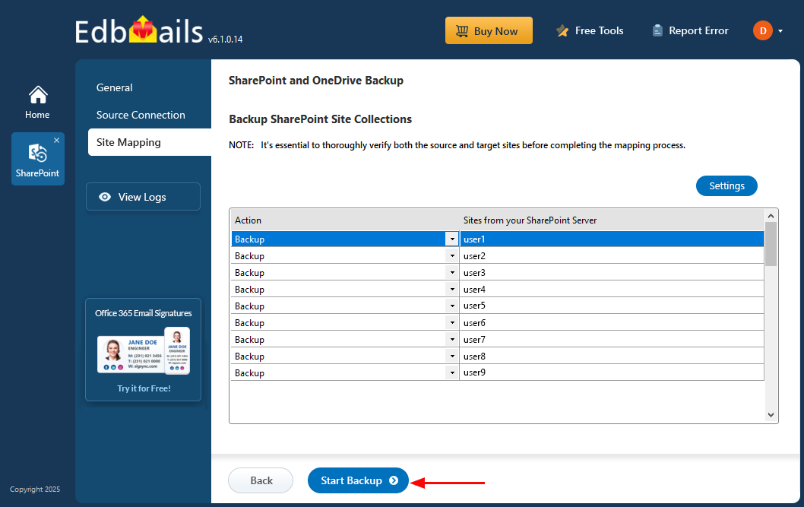Open Action dropdown for user2
The height and width of the screenshot is (507, 804).
pyautogui.click(x=452, y=256)
